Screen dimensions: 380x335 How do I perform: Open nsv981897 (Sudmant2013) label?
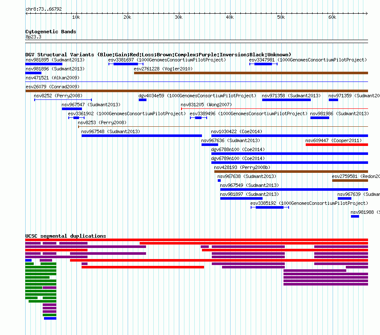[249, 194]
